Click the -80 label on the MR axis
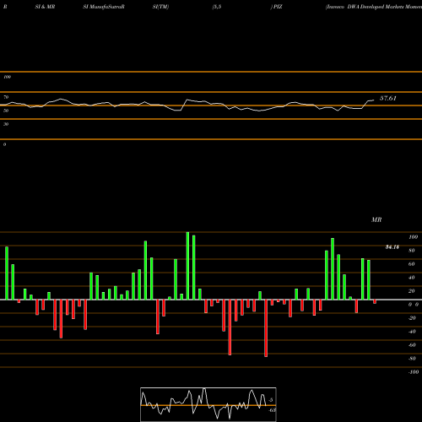 tap(412, 359)
